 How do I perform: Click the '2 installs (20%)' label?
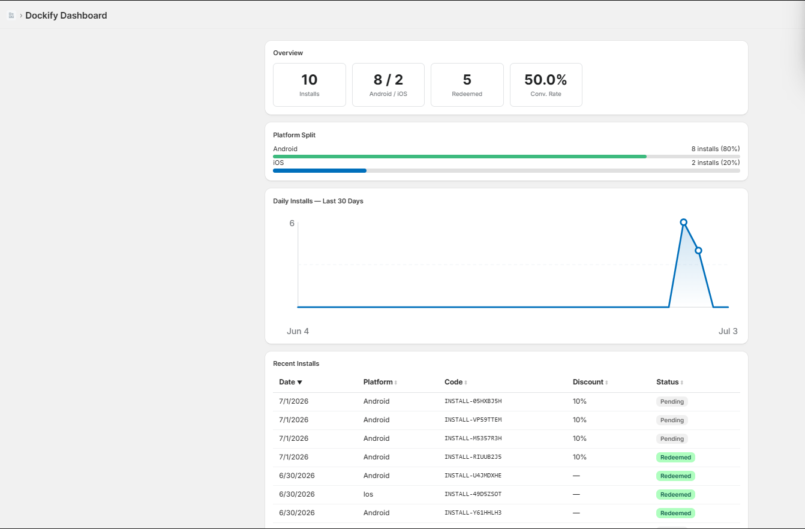pyautogui.click(x=716, y=163)
